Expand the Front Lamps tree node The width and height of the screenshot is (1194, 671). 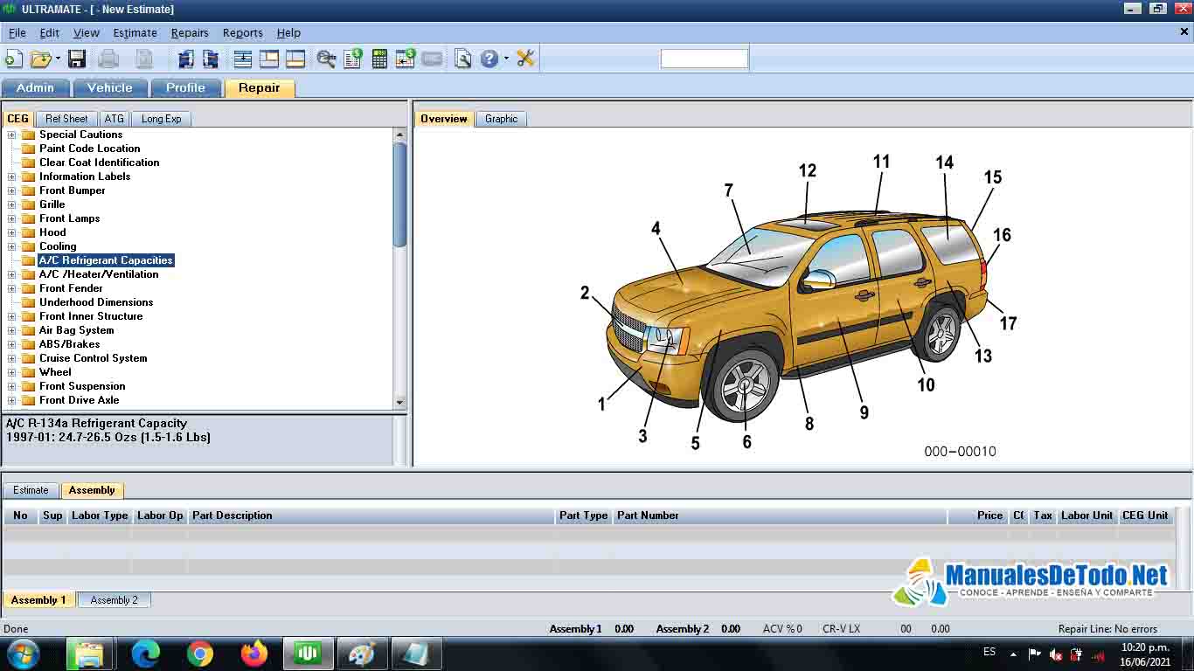point(11,218)
